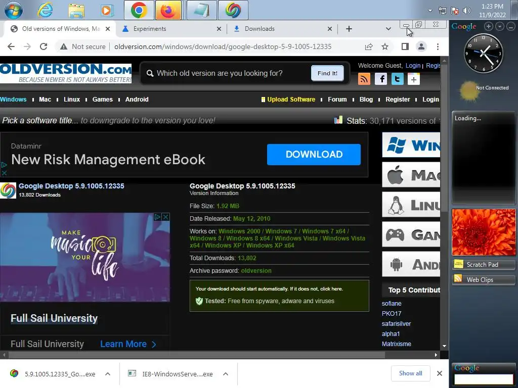The image size is (518, 388).
Task: Reload the current page
Action: [x=44, y=46]
